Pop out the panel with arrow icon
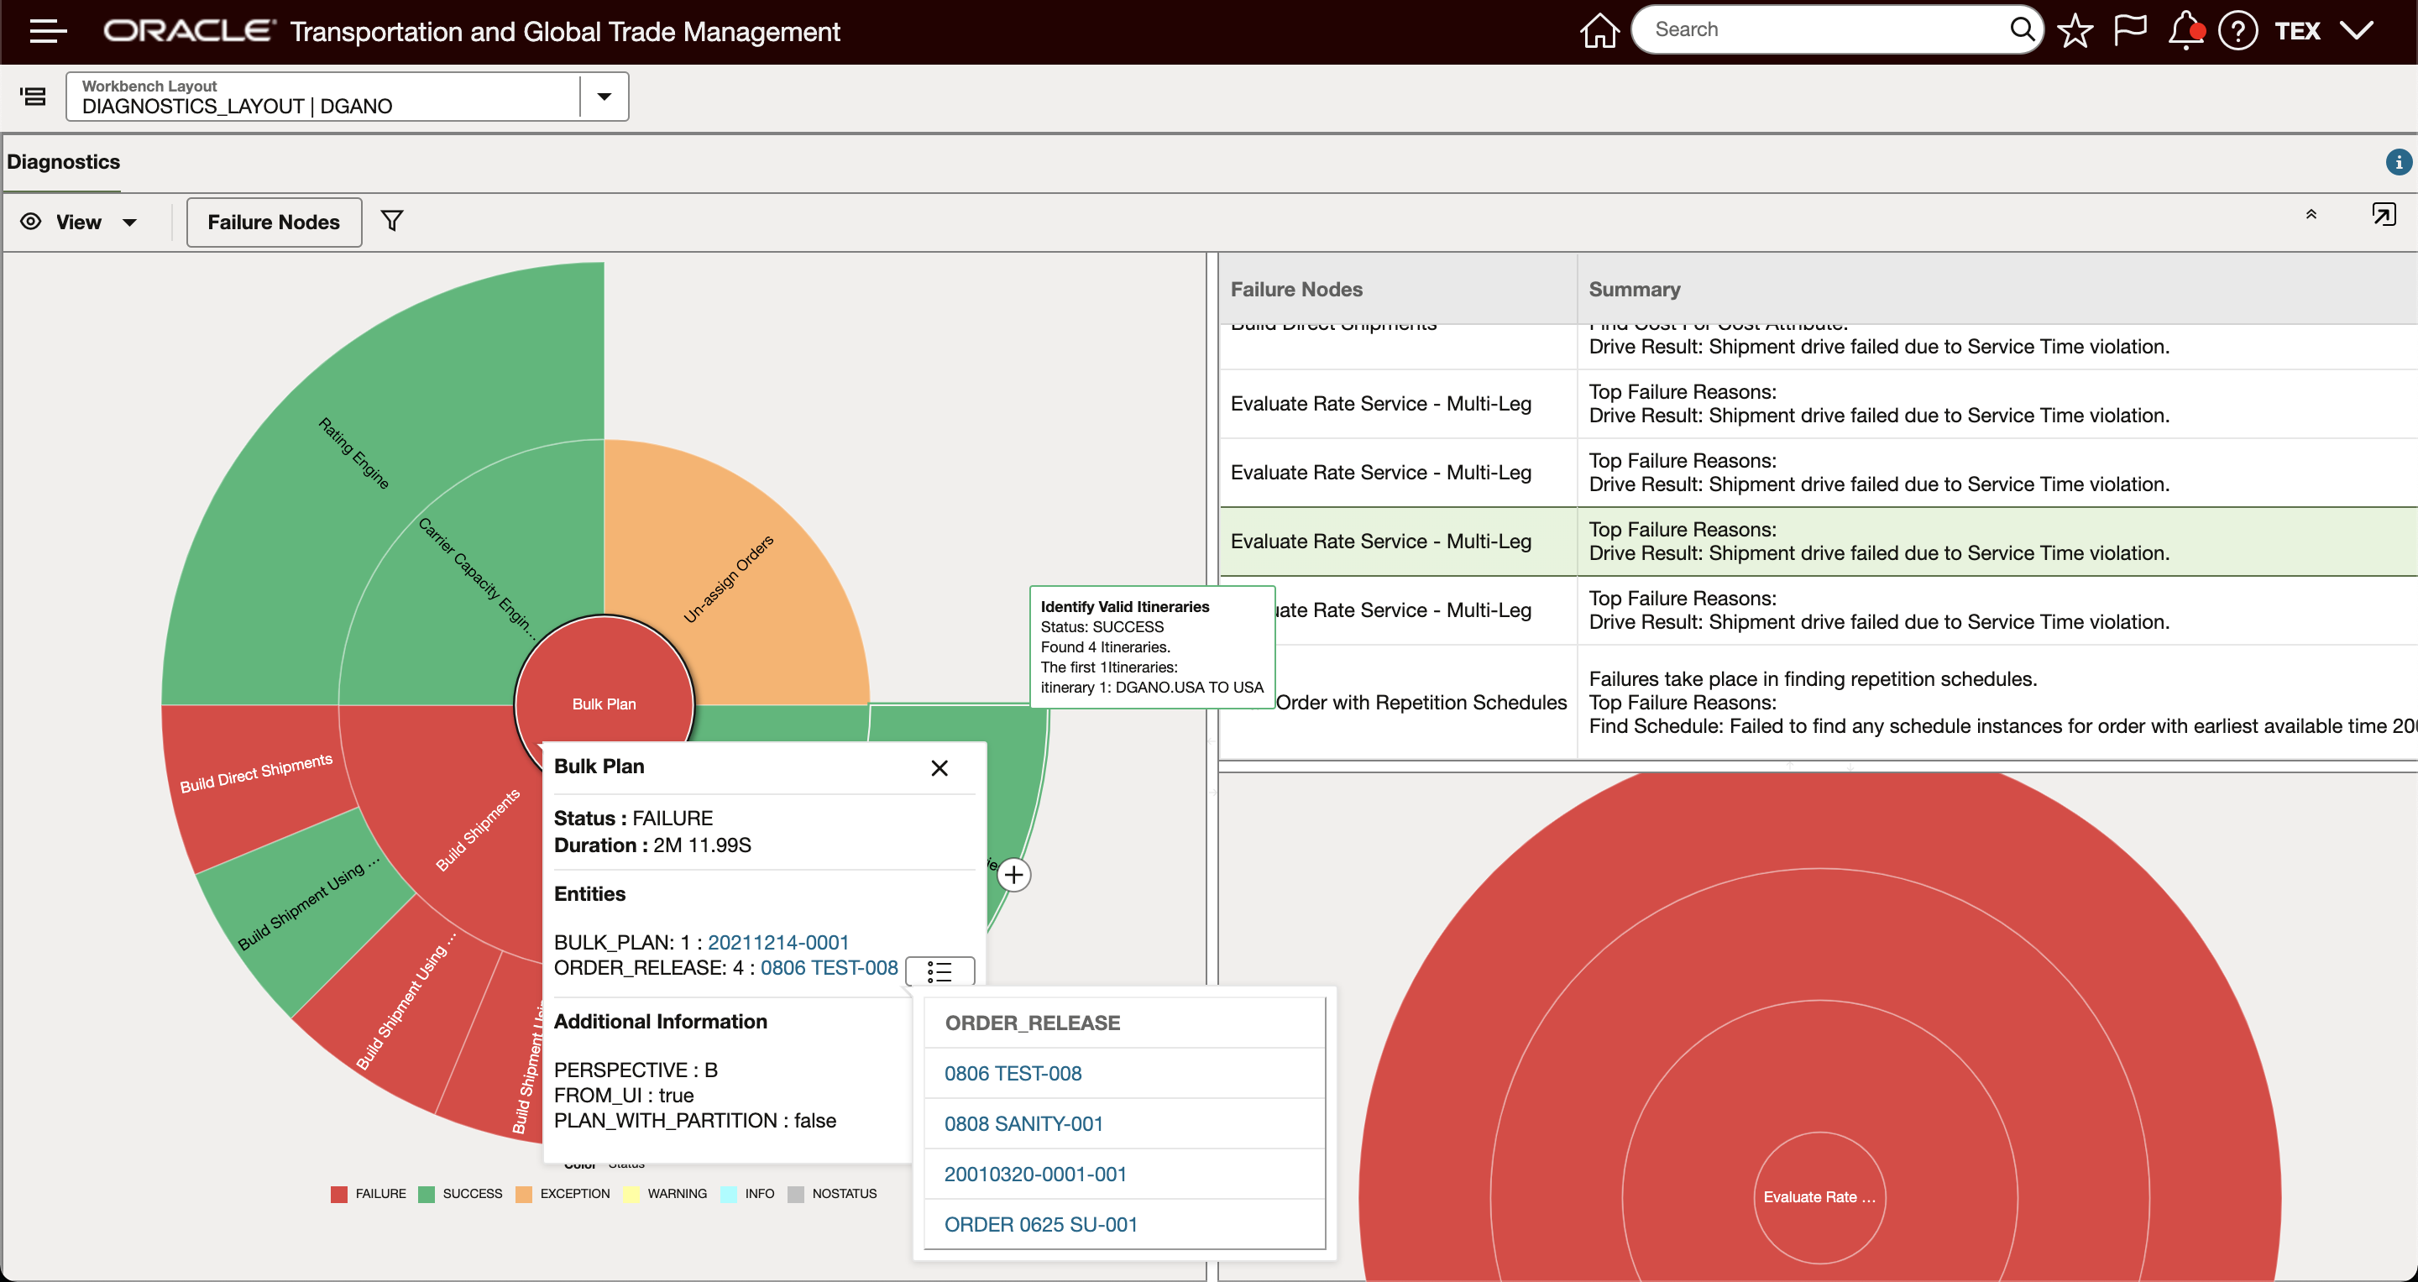The image size is (2418, 1282). click(x=2384, y=215)
